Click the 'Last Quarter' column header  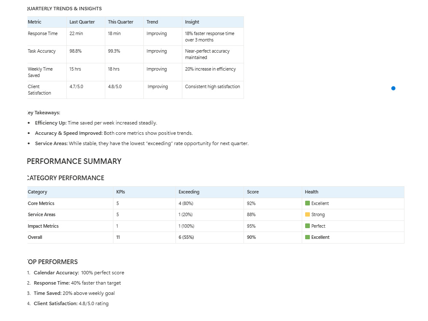82,22
